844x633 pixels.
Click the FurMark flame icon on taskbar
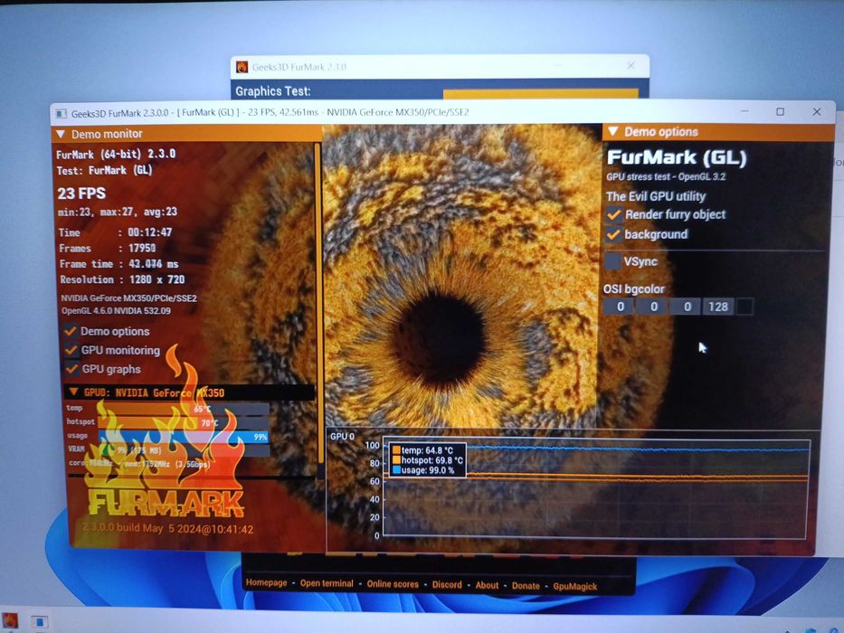tap(10, 620)
